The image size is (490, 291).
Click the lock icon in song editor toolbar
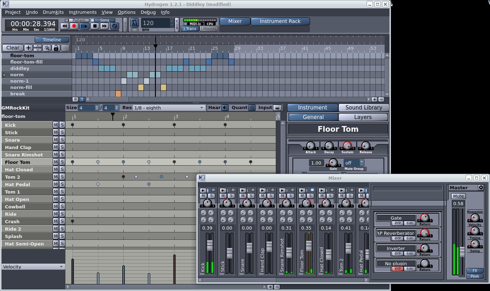[x=56, y=48]
